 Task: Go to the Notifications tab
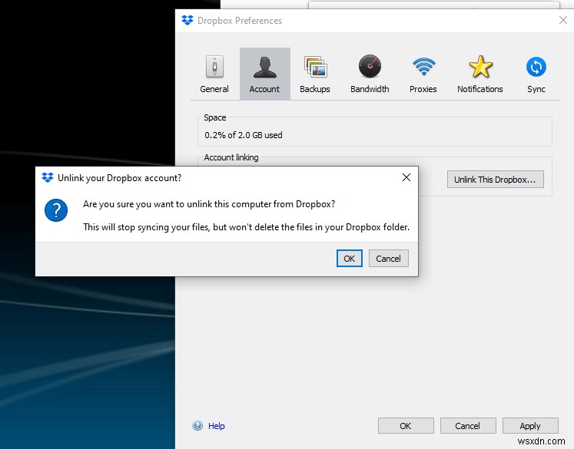coord(480,74)
